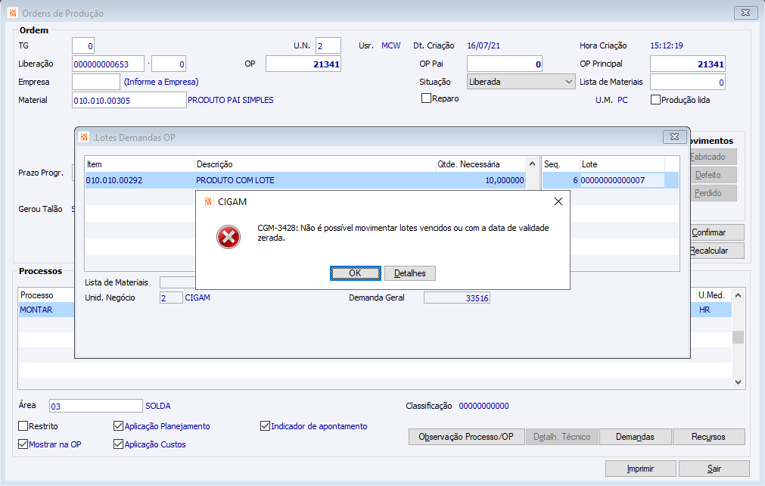The height and width of the screenshot is (486, 765).
Task: Select the MONTAR process row
Action: click(x=46, y=310)
